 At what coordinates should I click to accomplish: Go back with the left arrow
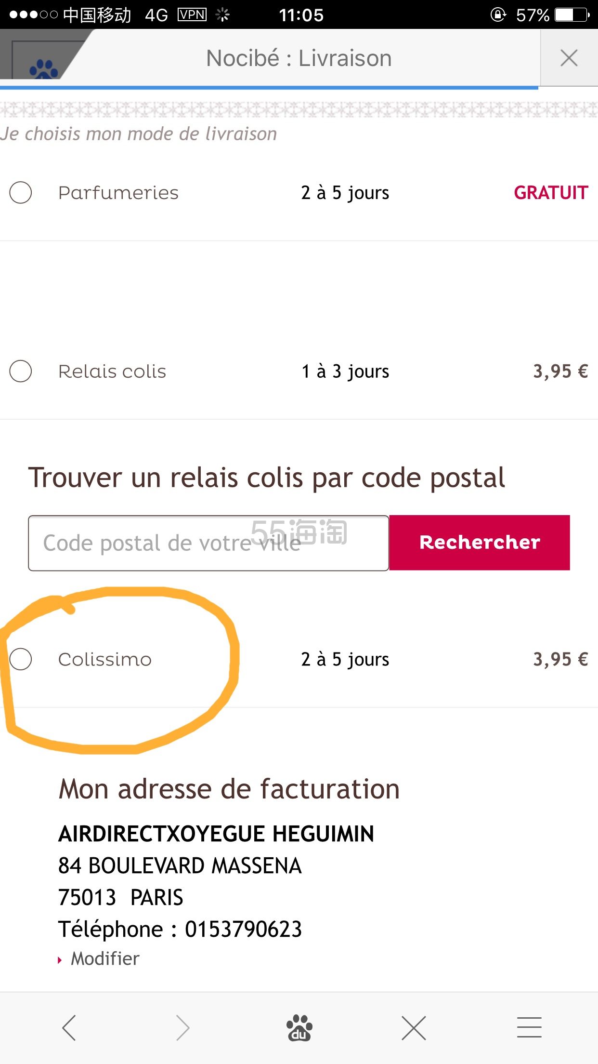click(x=69, y=1028)
